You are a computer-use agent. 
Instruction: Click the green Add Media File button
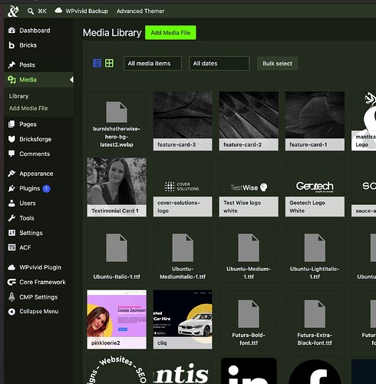(170, 32)
